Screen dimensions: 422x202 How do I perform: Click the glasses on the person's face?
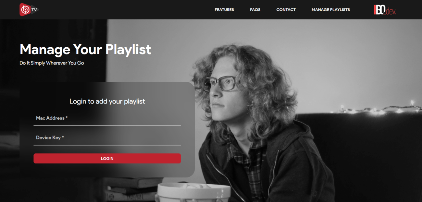(x=220, y=84)
